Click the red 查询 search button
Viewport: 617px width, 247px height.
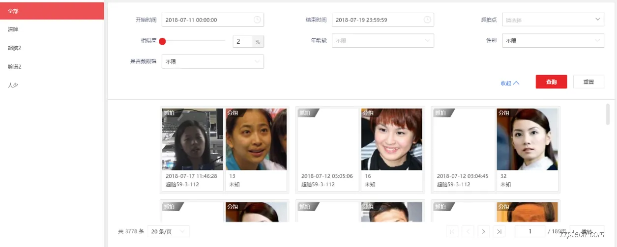pyautogui.click(x=552, y=82)
